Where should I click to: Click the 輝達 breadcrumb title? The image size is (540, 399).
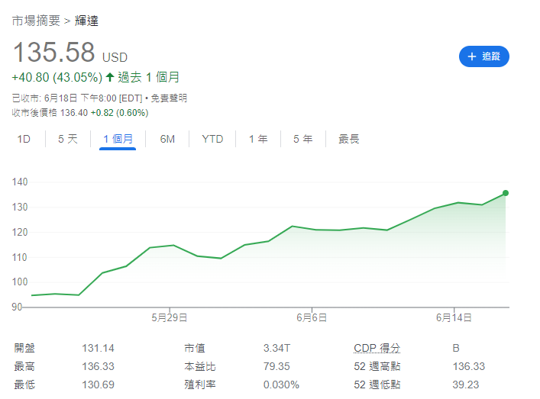coord(86,21)
